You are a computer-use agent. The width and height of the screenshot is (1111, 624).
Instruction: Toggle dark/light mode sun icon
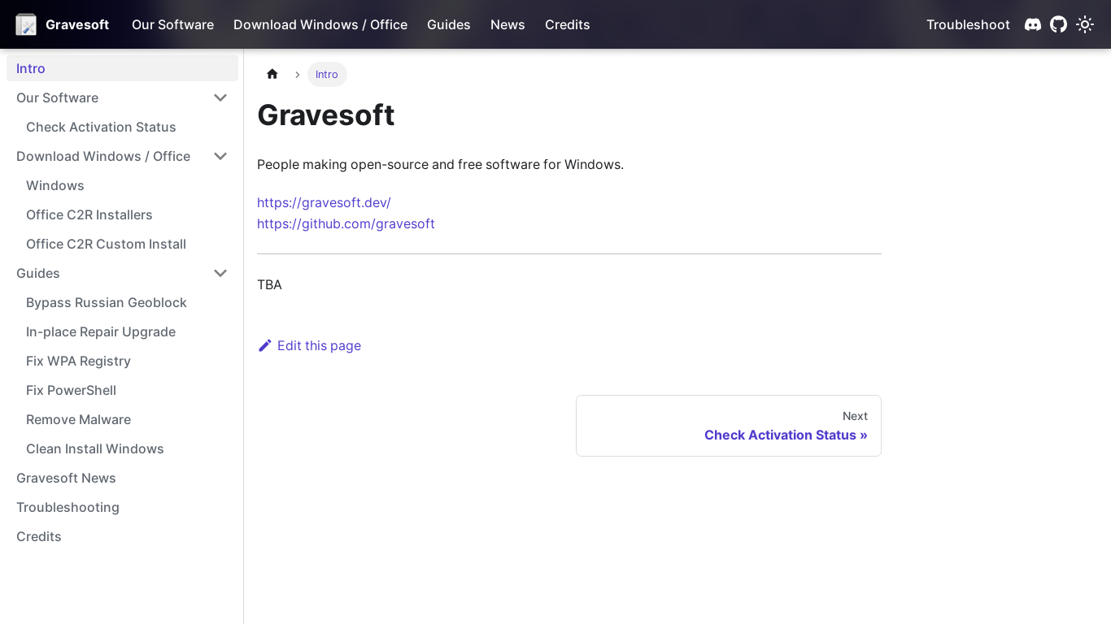tap(1085, 24)
